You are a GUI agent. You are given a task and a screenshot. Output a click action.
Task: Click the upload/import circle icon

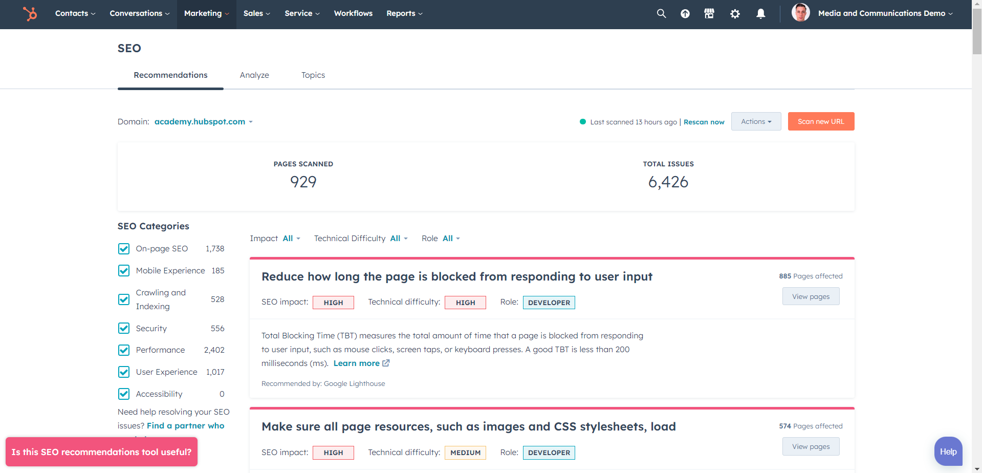685,13
